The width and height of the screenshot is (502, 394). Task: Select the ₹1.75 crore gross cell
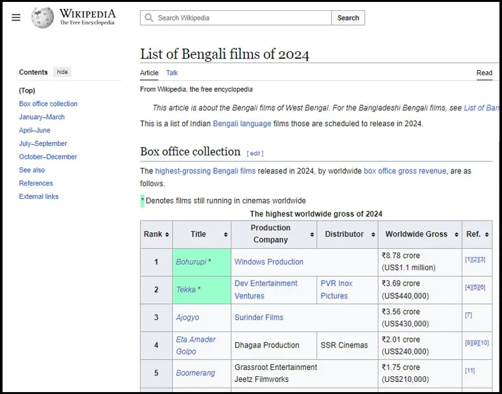coord(420,373)
